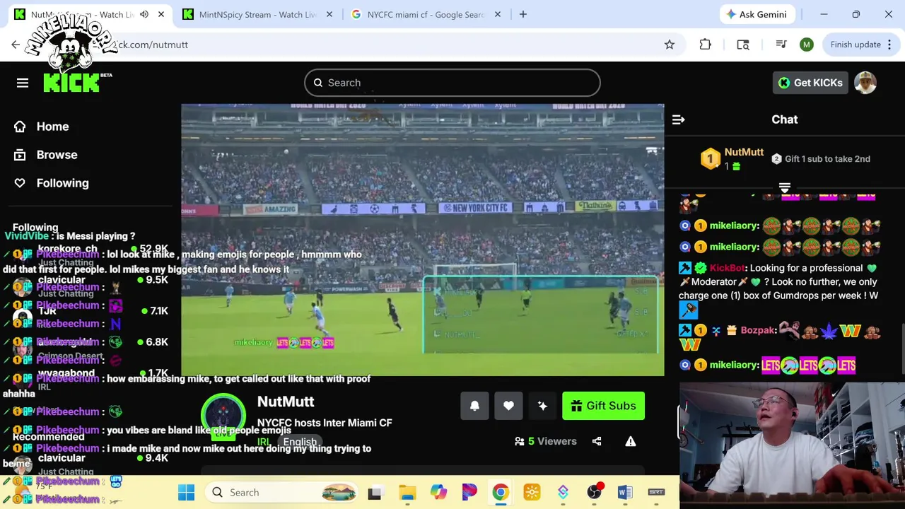905x509 pixels.
Task: Bookmark this page with the star
Action: (670, 45)
